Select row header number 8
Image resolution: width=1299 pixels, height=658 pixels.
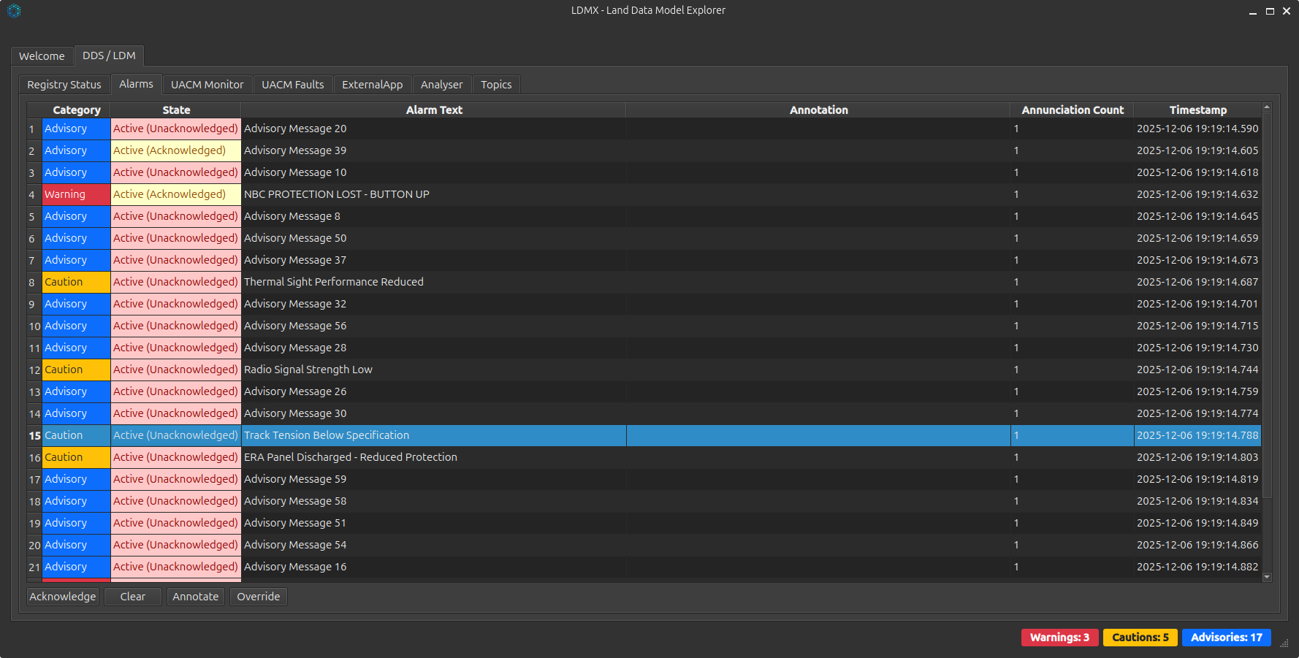coord(32,283)
